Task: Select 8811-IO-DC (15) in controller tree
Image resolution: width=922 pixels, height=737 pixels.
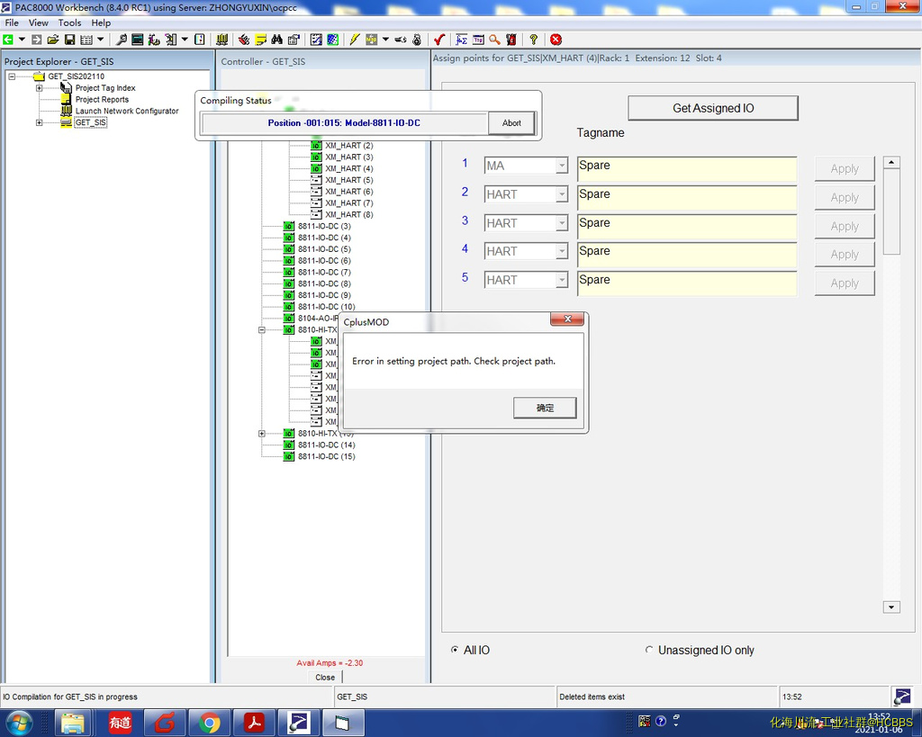Action: pyautogui.click(x=326, y=456)
